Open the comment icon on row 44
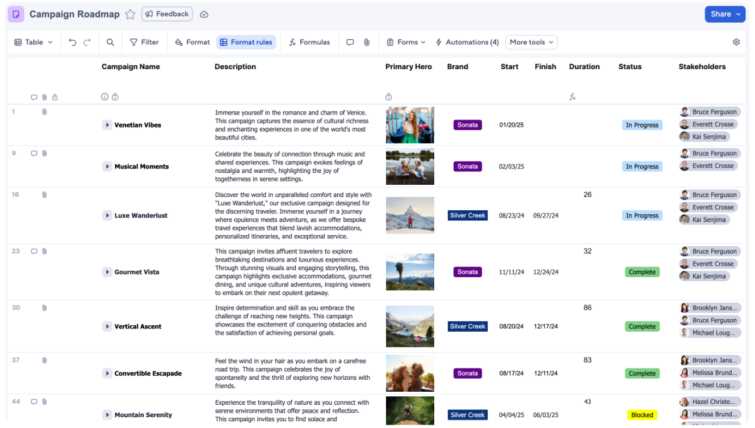Screen dimensions: 755x428 tap(34, 401)
